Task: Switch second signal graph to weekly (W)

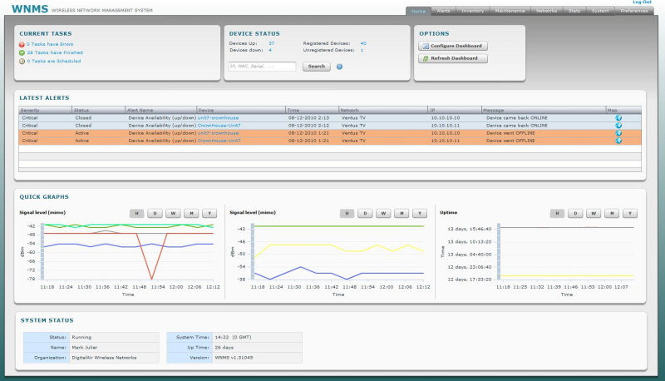Action: (x=383, y=213)
